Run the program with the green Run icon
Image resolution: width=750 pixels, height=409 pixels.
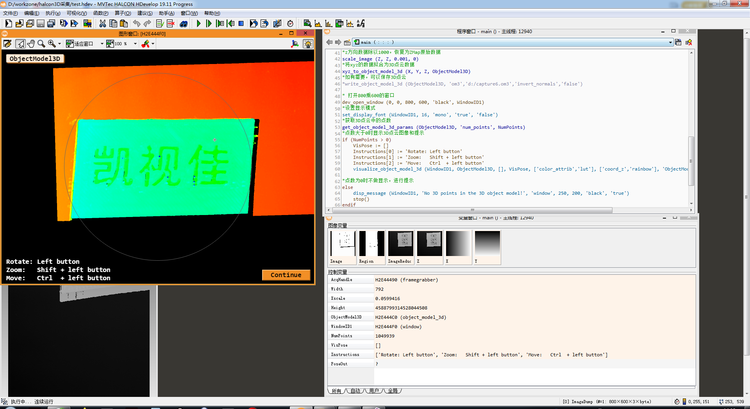pos(198,23)
